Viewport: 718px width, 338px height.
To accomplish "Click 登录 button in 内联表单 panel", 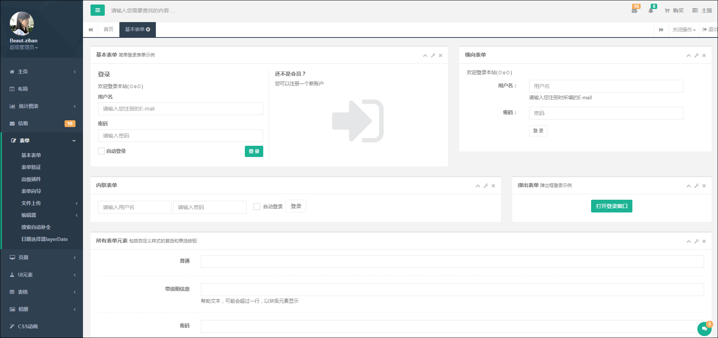I will coord(296,206).
